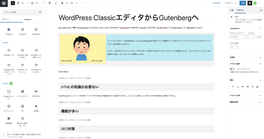Insert the スライドショー block
The height and width of the screenshot is (139, 264).
pos(9,108)
